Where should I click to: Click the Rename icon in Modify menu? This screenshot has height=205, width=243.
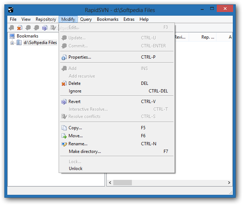[64, 144]
